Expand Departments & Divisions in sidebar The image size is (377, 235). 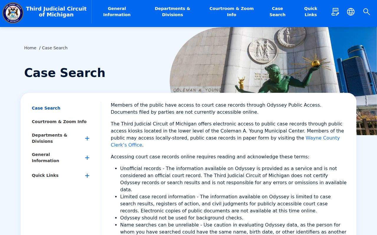[x=87, y=138]
